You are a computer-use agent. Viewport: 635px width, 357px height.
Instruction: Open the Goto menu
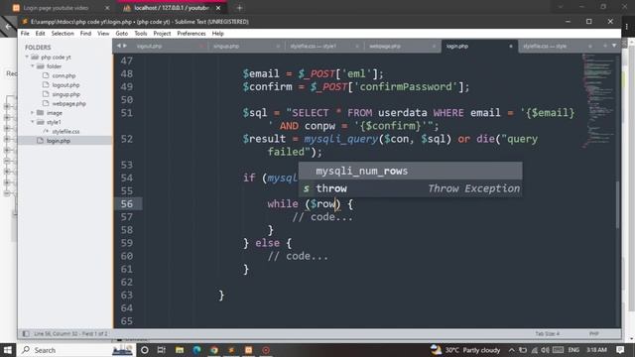(x=121, y=34)
